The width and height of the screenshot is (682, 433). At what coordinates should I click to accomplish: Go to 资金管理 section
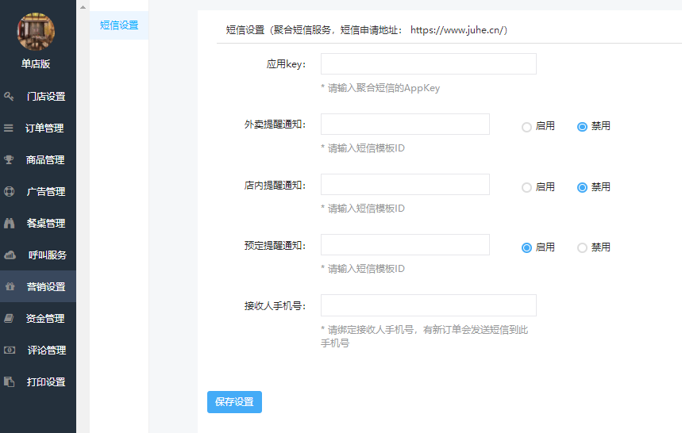tap(38, 318)
